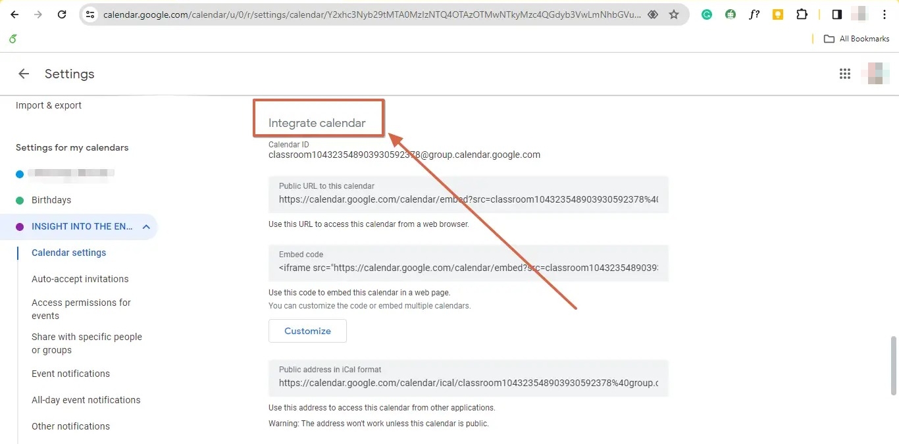Screen dimensions: 899x444
Task: Select the blurred personal calendar entry
Action: pos(72,174)
